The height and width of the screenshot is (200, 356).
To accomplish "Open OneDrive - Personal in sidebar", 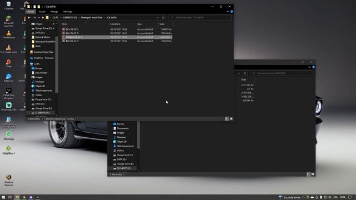I will (43, 58).
